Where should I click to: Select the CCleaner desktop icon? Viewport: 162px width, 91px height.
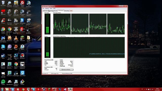click(x=3, y=21)
